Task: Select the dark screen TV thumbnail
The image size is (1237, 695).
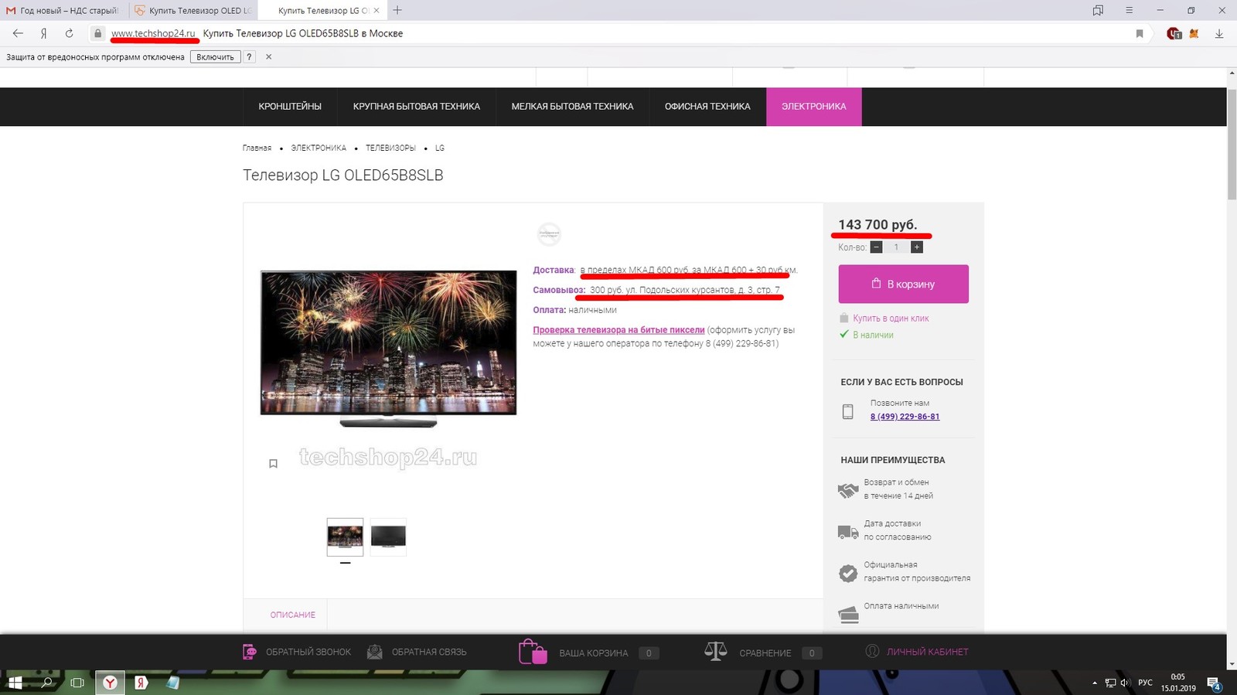Action: [x=388, y=537]
